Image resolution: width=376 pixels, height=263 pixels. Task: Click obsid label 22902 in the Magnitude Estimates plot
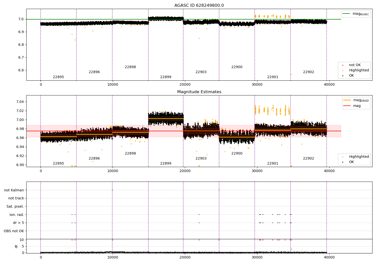coord(309,159)
